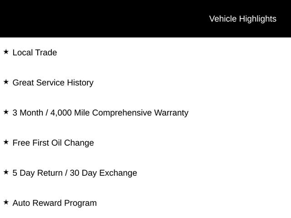Click the star beside Free First Oil Change
Screen dimensions: 291x218
click(6, 142)
